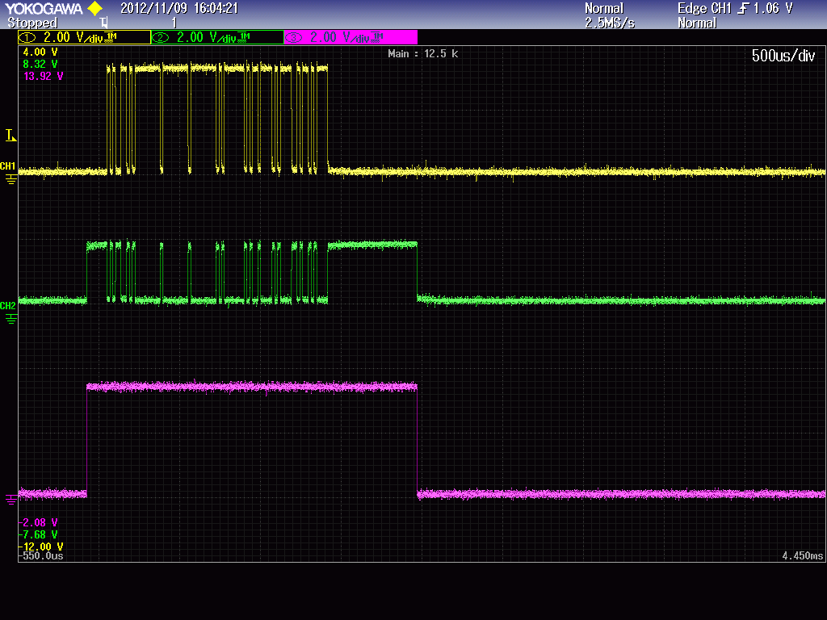Viewport: 827px width, 620px height.
Task: Click the CH2 channel label on left
Action: point(8,306)
